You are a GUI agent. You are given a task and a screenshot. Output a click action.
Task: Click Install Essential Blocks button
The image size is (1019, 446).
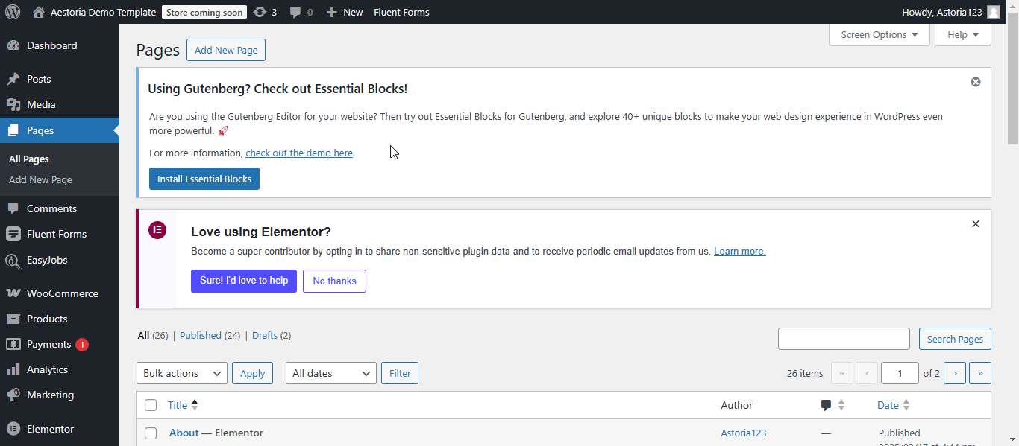pyautogui.click(x=204, y=179)
